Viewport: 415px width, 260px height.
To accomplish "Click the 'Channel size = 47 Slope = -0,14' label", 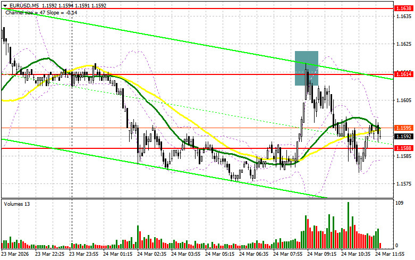I will click(41, 12).
